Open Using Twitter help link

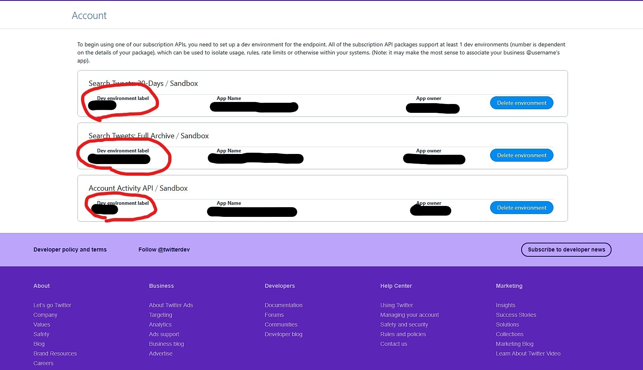click(397, 305)
